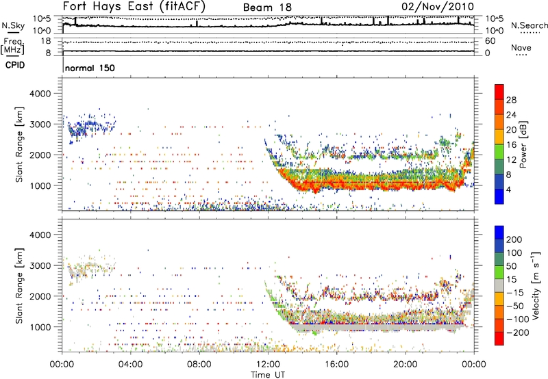Screen dimensions: 548x379
Task: Click the '08:00' time axis label
Action: (x=199, y=365)
